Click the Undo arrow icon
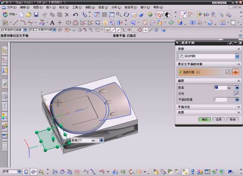Image resolution: width=243 pixels, height=176 pixels. click(75, 15)
